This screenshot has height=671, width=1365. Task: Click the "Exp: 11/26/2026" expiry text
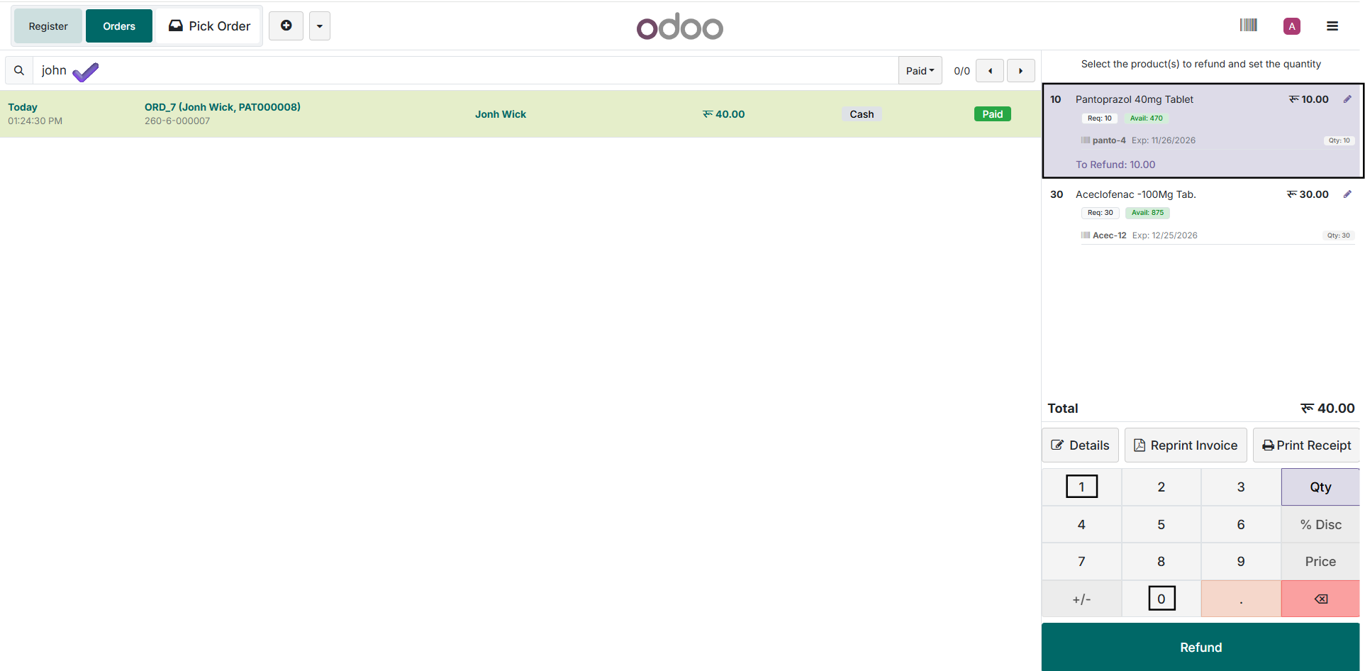coord(1163,140)
